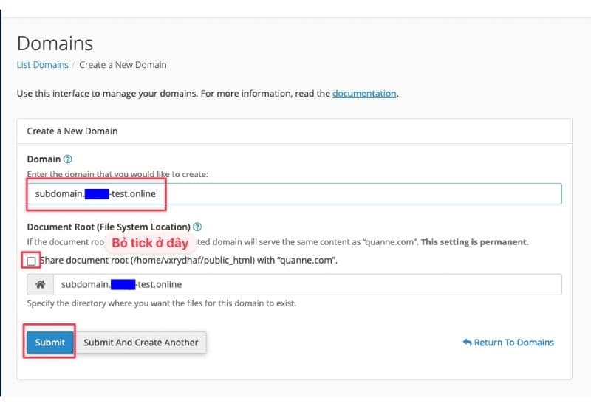Screen dimensions: 591x406
Task: Focus the Domain name input field
Action: (x=294, y=194)
